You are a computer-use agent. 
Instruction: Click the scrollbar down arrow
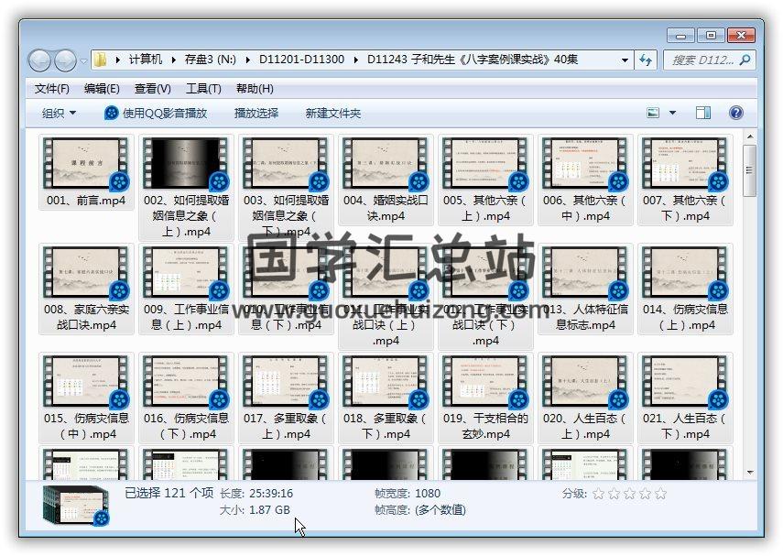(749, 472)
